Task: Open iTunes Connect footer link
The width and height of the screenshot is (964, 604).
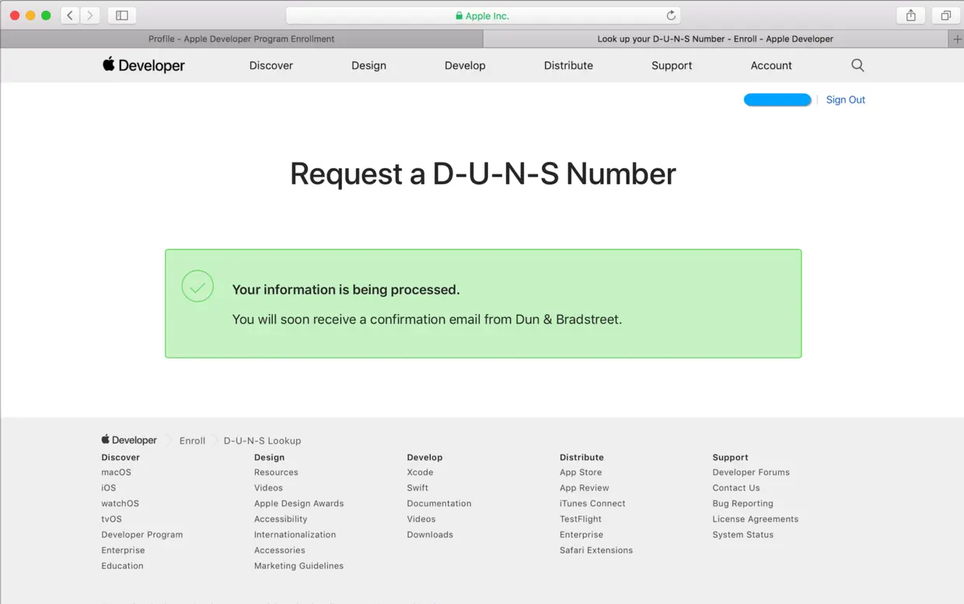Action: click(592, 504)
